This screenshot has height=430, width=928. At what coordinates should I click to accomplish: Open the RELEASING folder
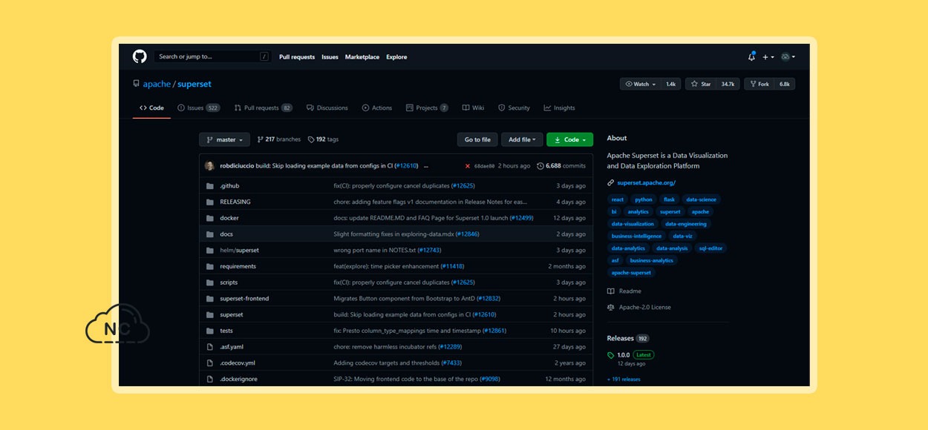coord(235,202)
